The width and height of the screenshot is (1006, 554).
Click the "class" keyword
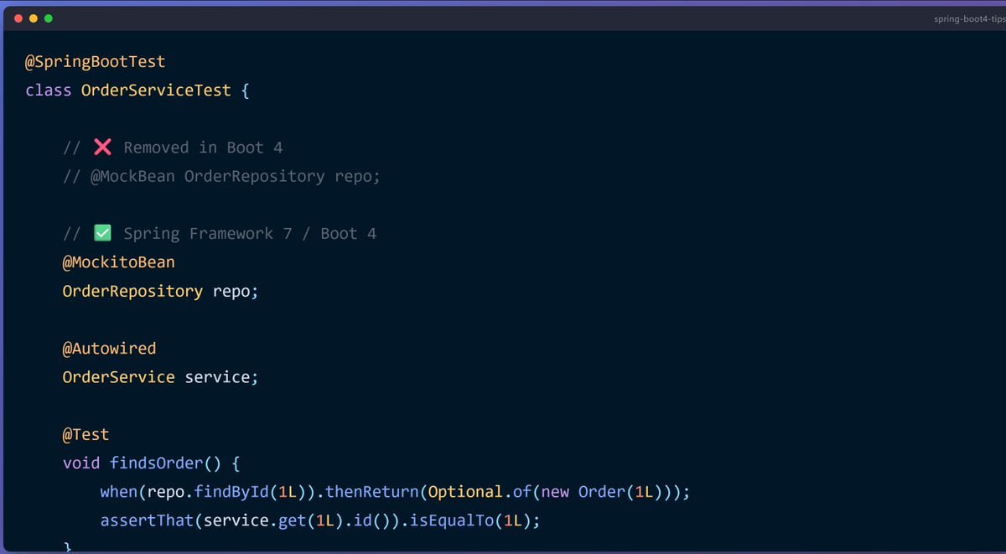[49, 91]
